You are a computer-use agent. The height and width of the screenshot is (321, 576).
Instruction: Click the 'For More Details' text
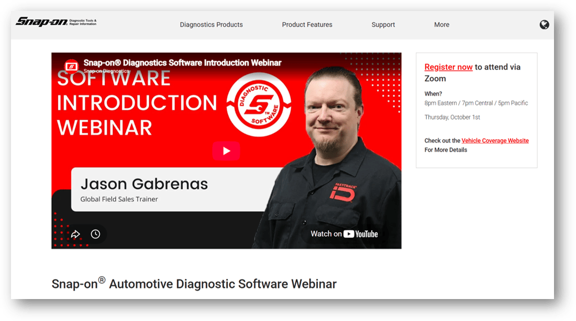pyautogui.click(x=446, y=150)
